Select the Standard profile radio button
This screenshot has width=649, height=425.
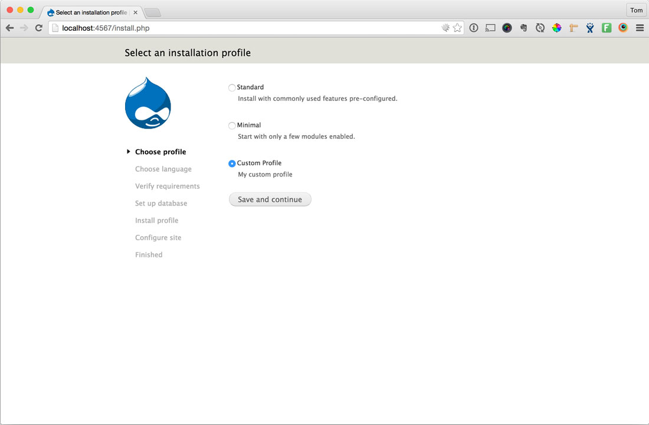tap(232, 88)
